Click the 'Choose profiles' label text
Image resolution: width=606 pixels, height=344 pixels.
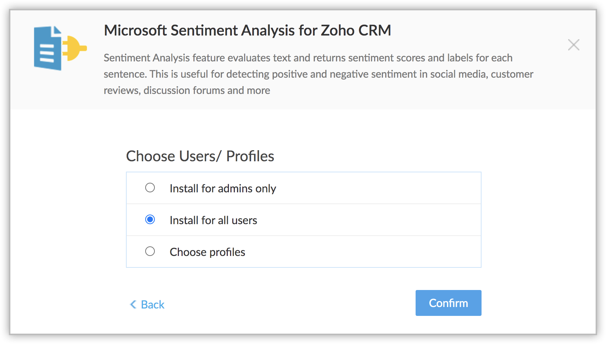[207, 252]
